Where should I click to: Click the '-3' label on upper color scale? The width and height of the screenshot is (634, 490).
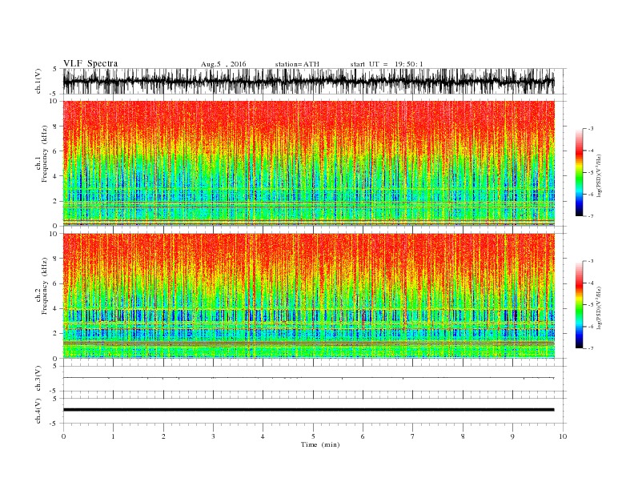(x=590, y=129)
